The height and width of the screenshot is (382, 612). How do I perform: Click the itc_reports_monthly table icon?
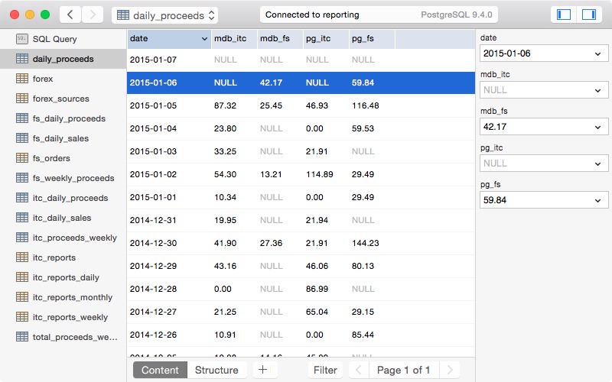pyautogui.click(x=21, y=297)
